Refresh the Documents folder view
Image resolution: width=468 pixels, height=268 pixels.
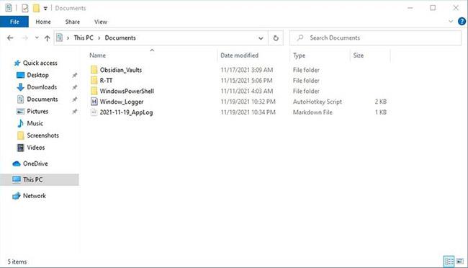point(276,38)
